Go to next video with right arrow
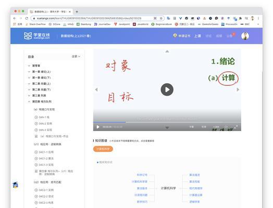 (238, 89)
